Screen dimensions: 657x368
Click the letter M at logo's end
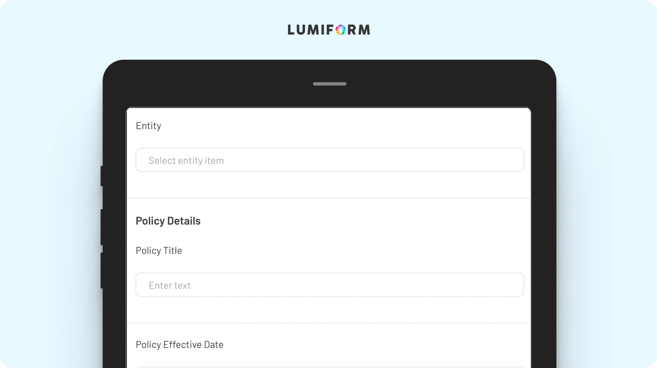(364, 30)
